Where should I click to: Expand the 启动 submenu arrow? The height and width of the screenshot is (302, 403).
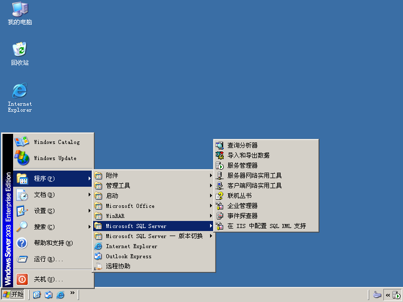[211, 196]
